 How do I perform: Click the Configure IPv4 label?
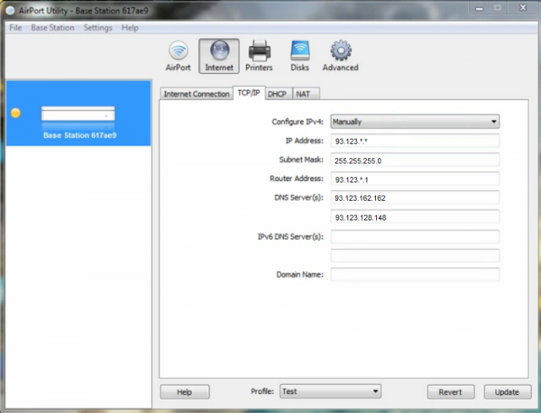(298, 122)
